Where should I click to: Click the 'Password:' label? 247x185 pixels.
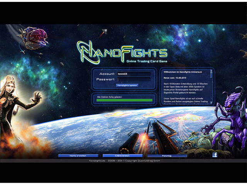coord(106,79)
